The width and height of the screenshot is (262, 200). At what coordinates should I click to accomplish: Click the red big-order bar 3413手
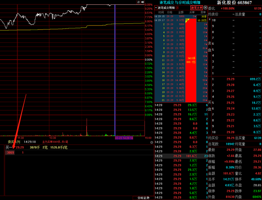[x=191, y=60]
